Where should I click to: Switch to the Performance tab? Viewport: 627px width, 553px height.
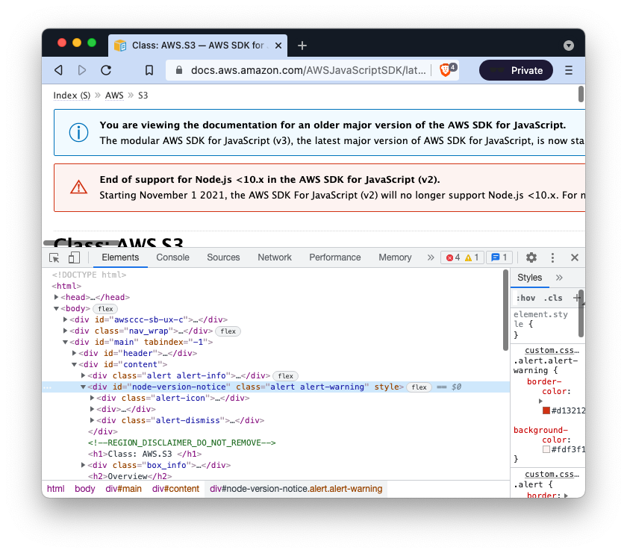[335, 257]
